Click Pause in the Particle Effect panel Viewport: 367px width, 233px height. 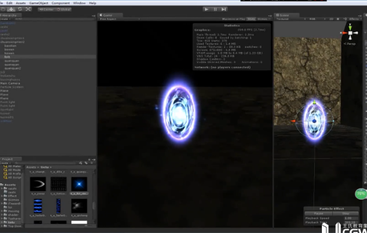tap(318, 213)
